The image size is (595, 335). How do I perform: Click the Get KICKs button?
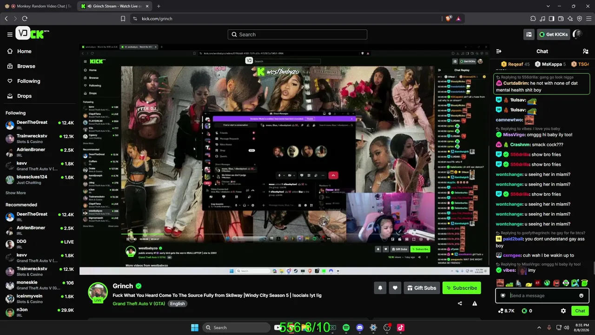(x=553, y=34)
